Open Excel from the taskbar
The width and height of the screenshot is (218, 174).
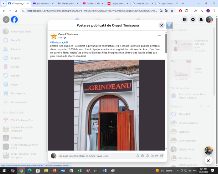pos(80,171)
